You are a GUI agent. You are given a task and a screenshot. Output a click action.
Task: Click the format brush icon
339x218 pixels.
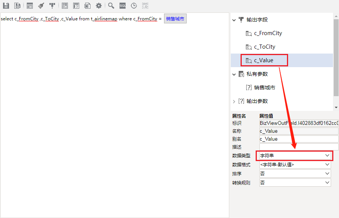pyautogui.click(x=41, y=6)
